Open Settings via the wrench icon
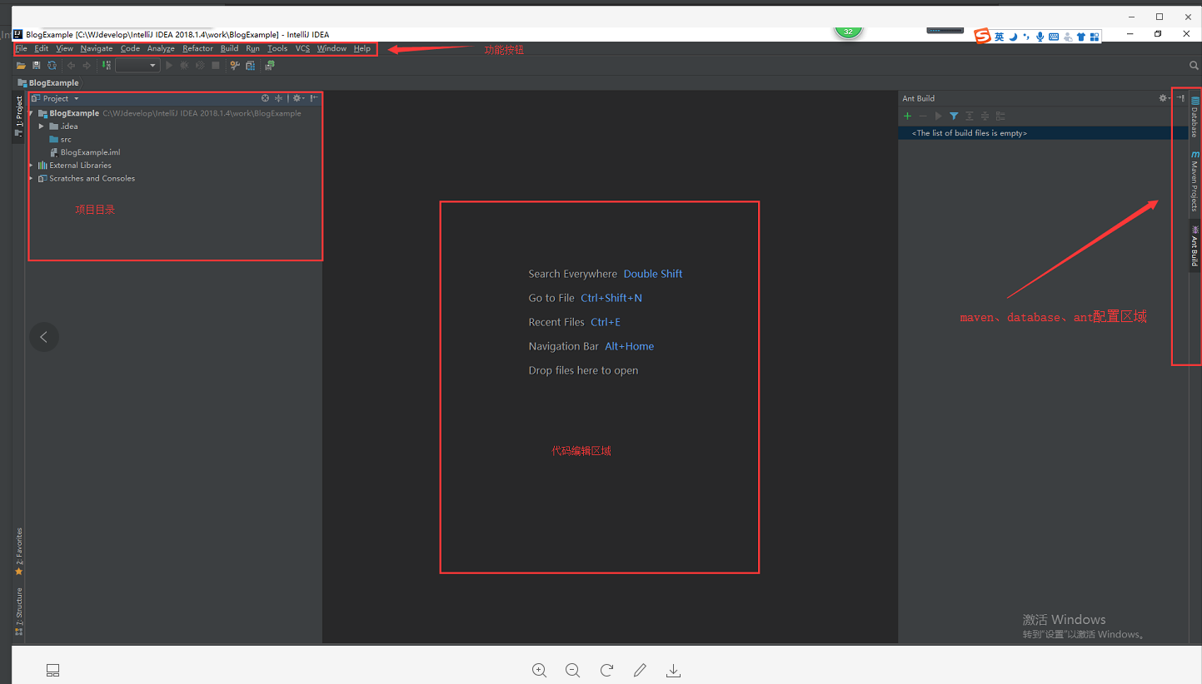Image resolution: width=1202 pixels, height=684 pixels. click(x=235, y=66)
